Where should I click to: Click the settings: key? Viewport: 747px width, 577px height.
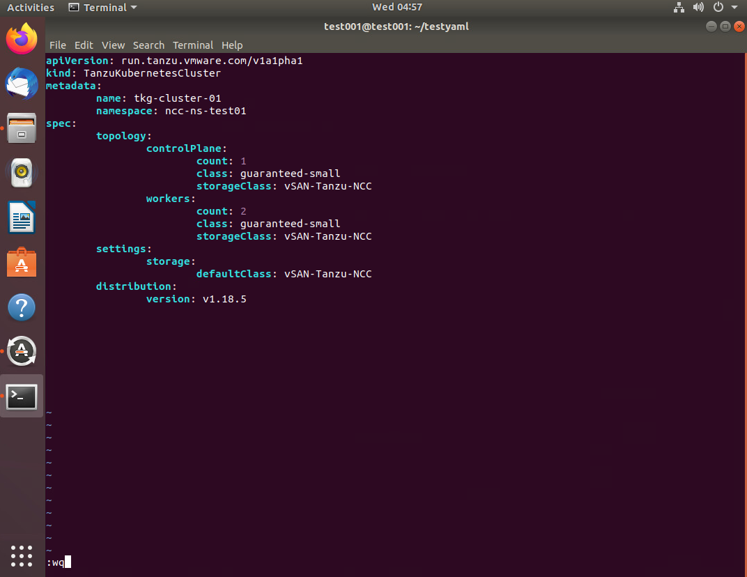click(x=124, y=249)
